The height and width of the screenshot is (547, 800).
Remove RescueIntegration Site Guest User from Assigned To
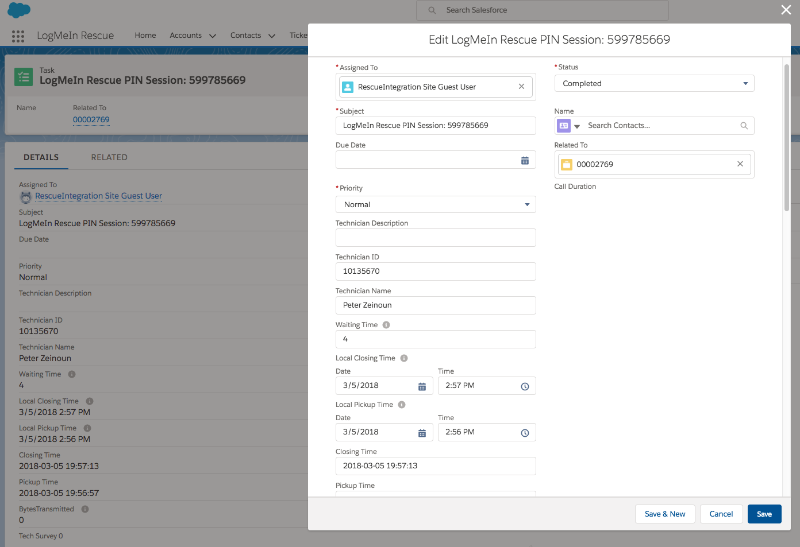pyautogui.click(x=521, y=87)
